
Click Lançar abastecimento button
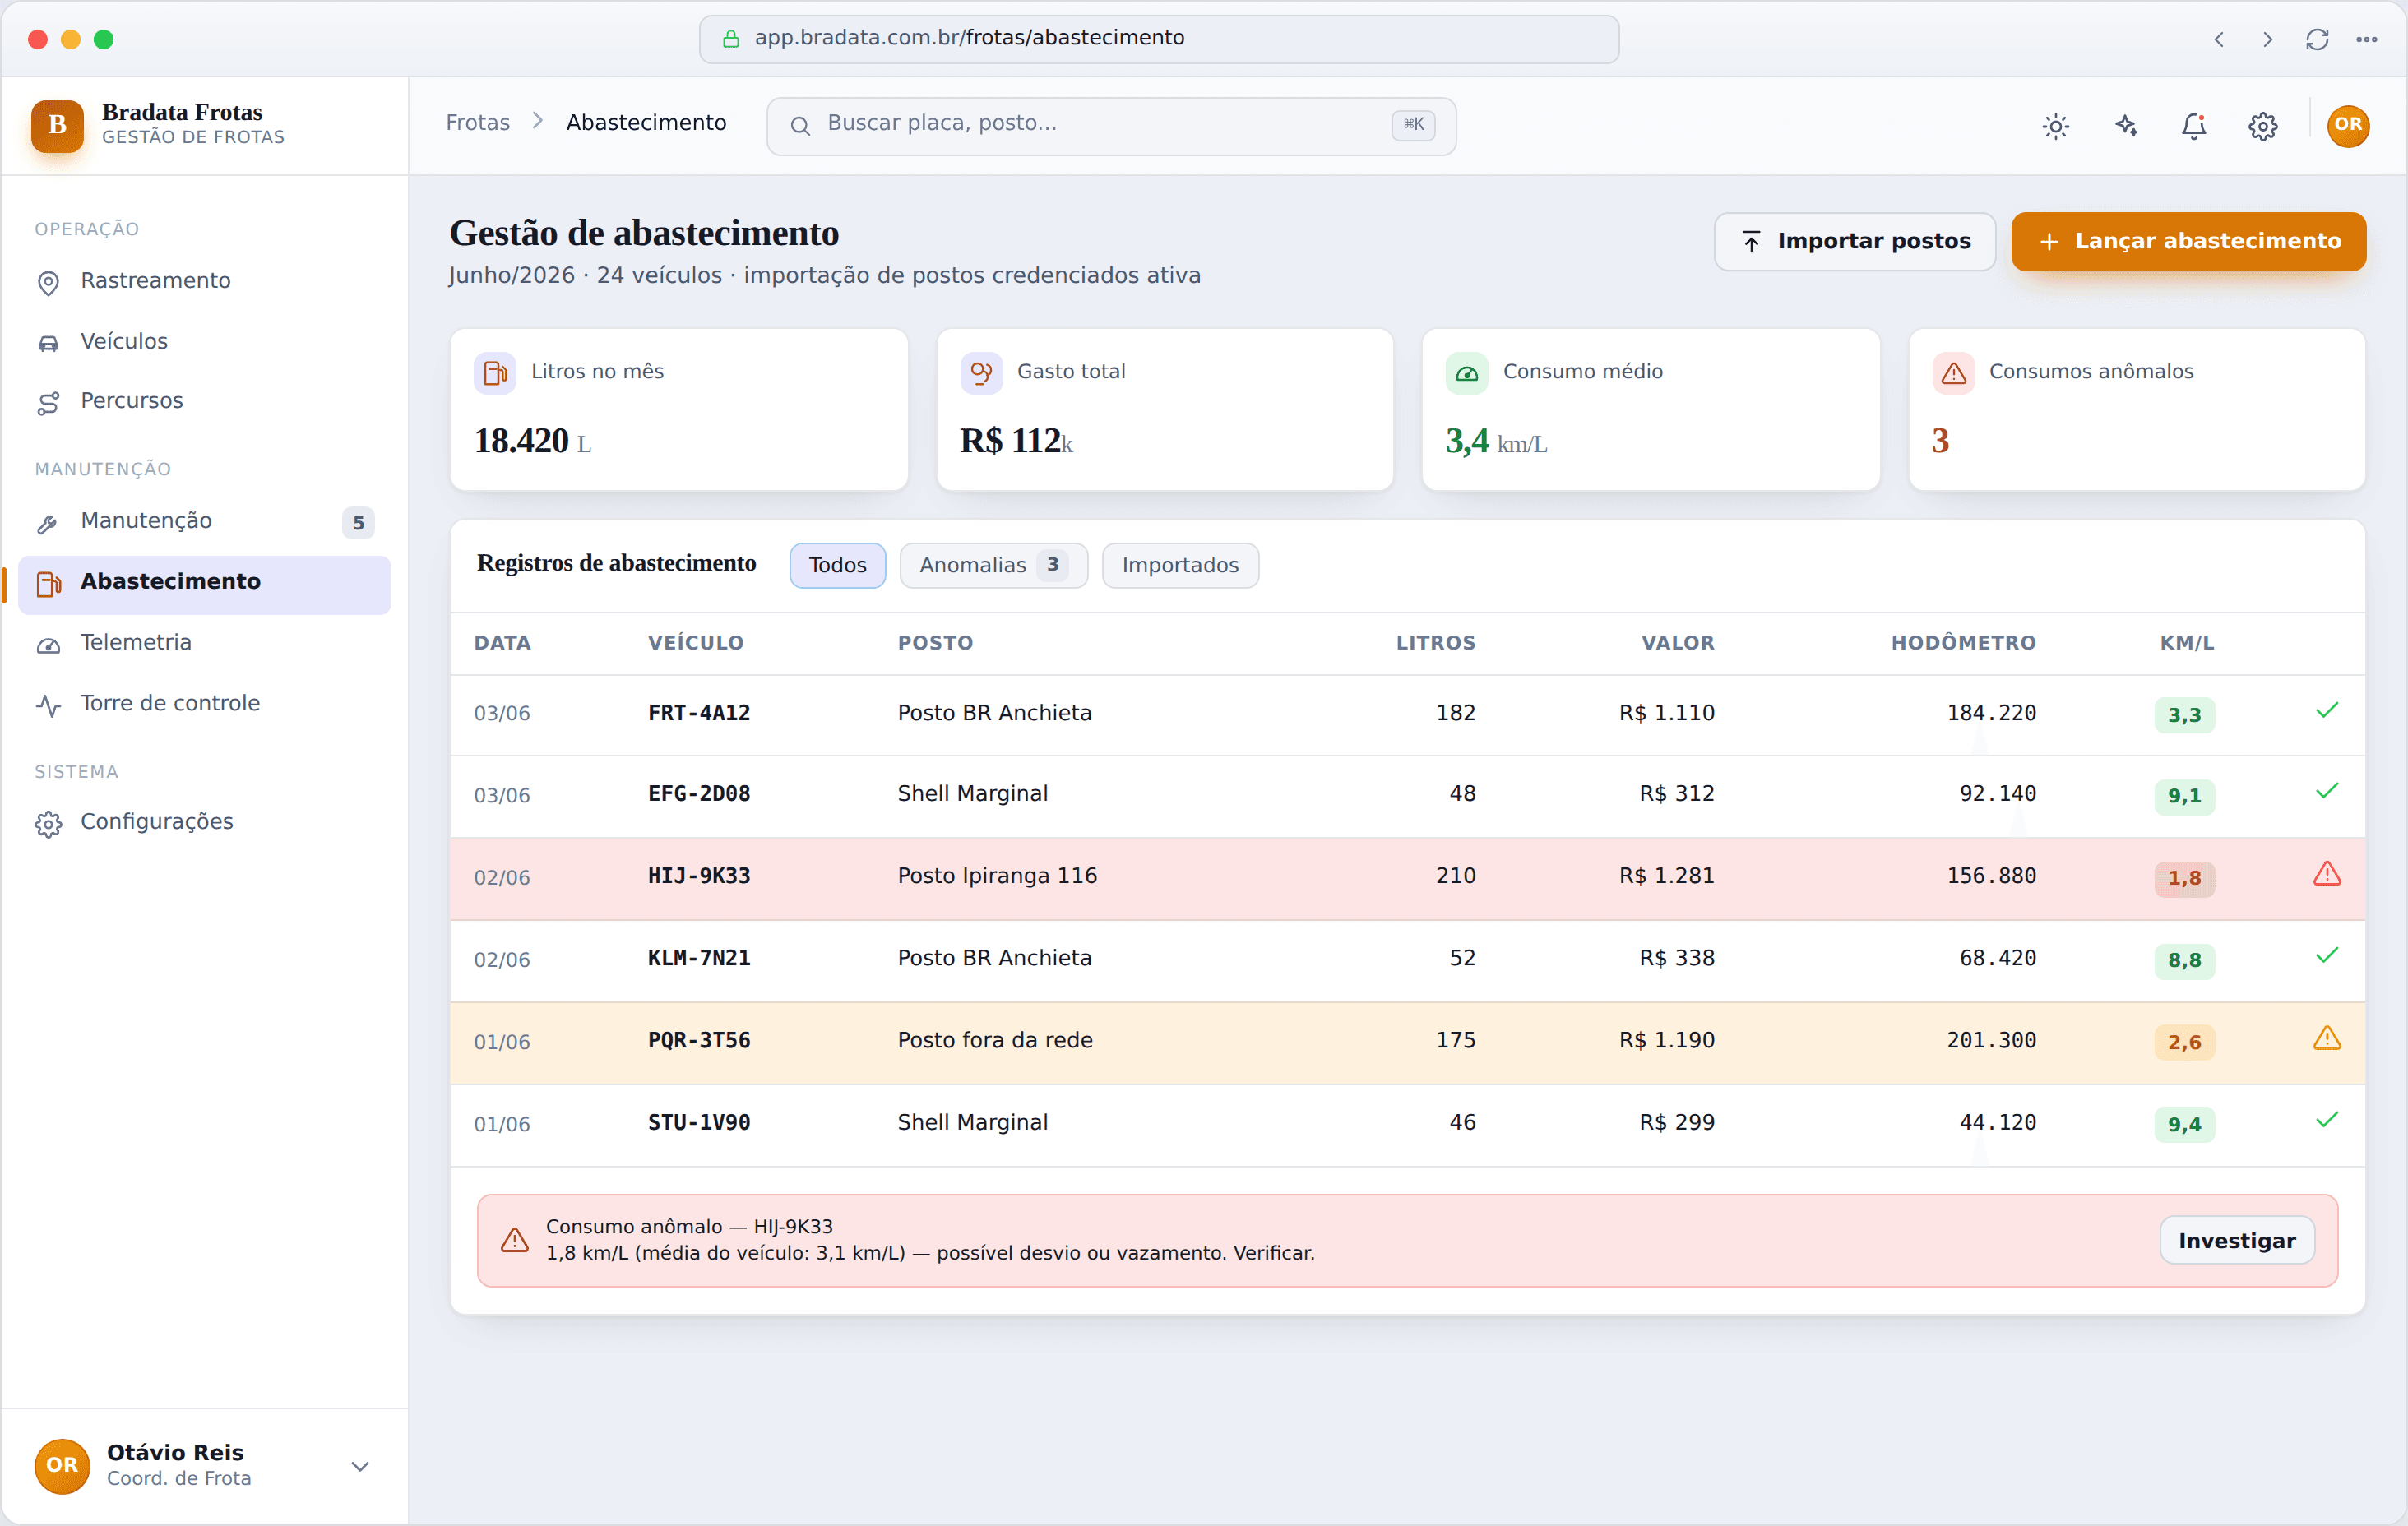point(2188,241)
